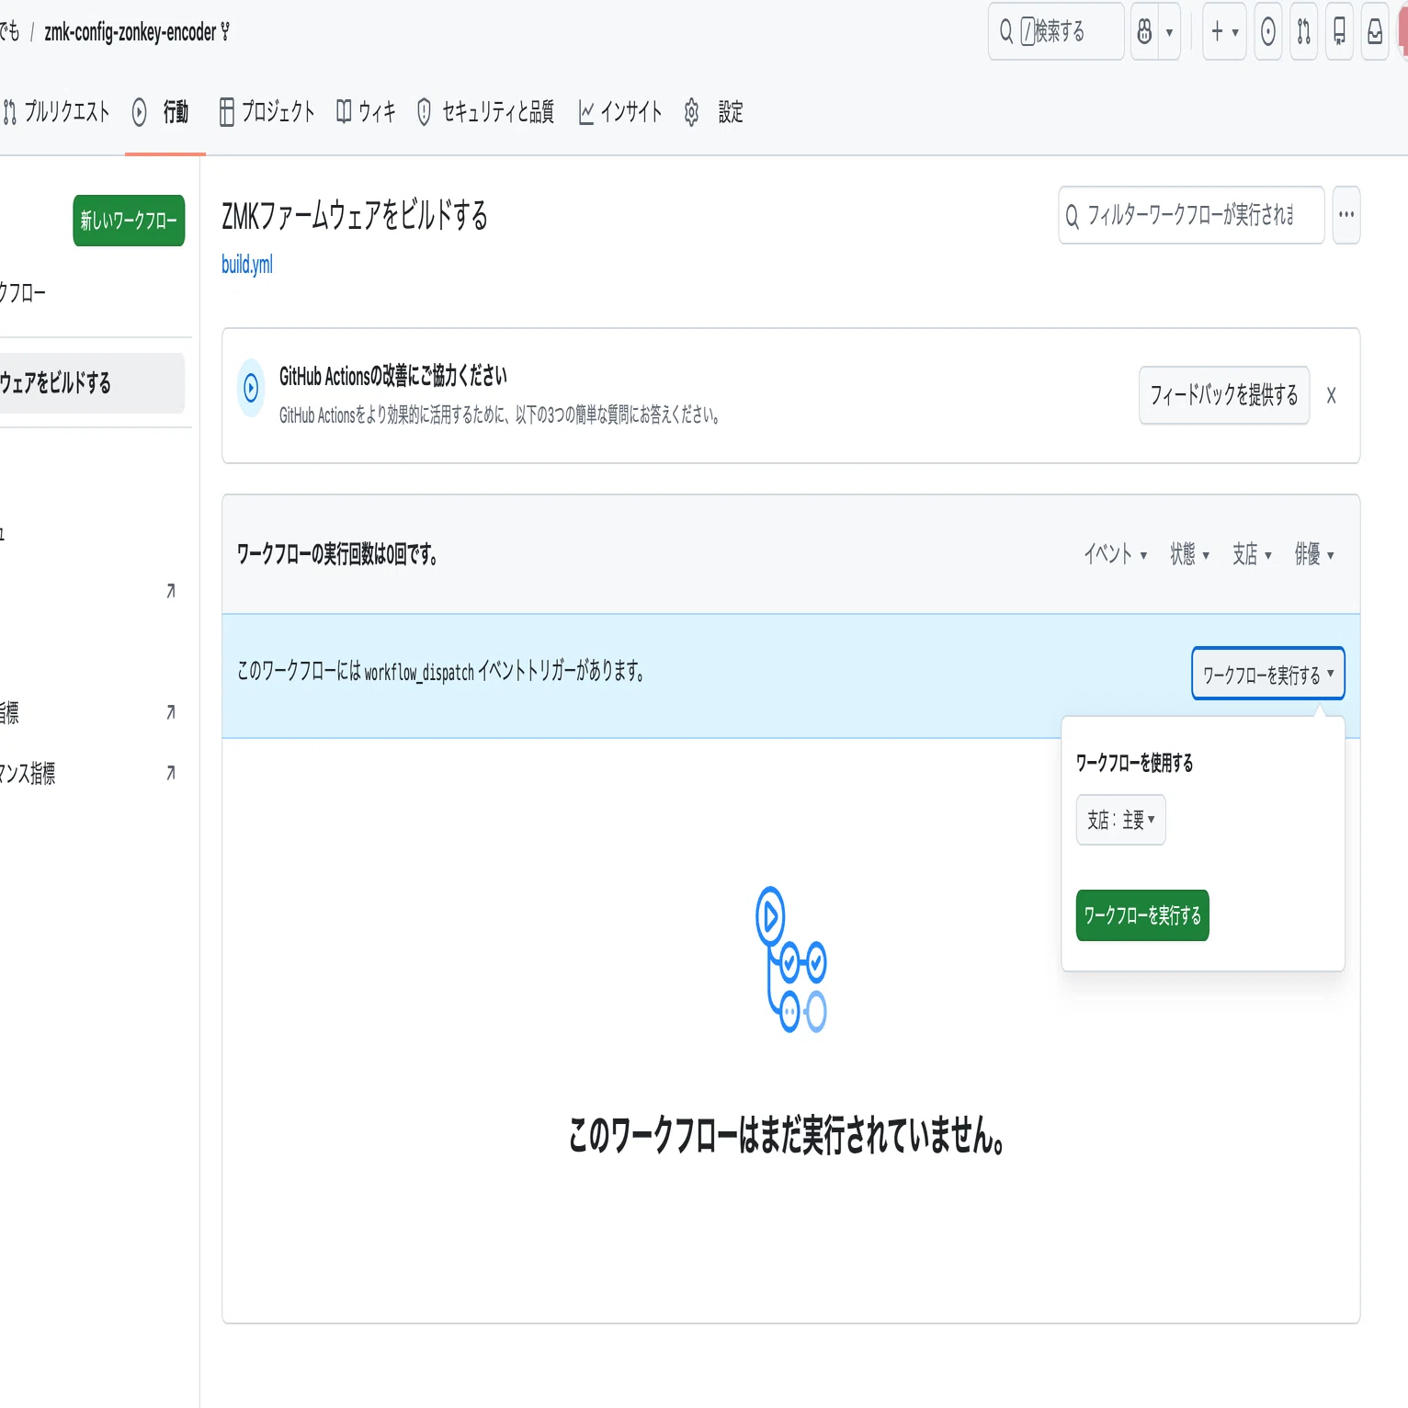Click the フィードバックを提供する button
Screen dimensions: 1408x1408
coord(1224,395)
